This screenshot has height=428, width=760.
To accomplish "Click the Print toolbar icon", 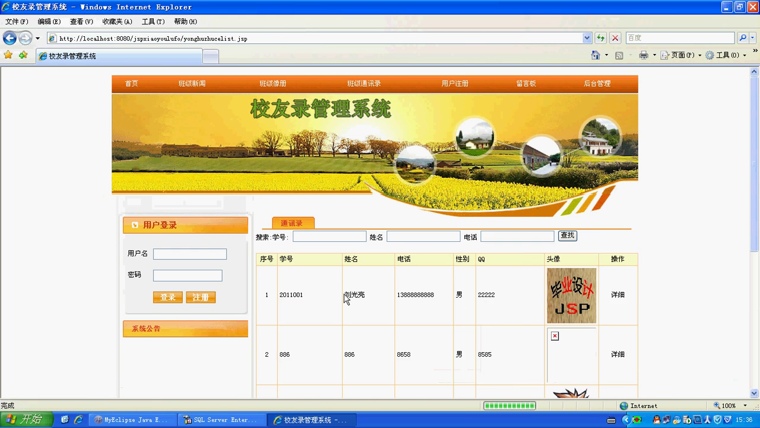I will tap(644, 55).
